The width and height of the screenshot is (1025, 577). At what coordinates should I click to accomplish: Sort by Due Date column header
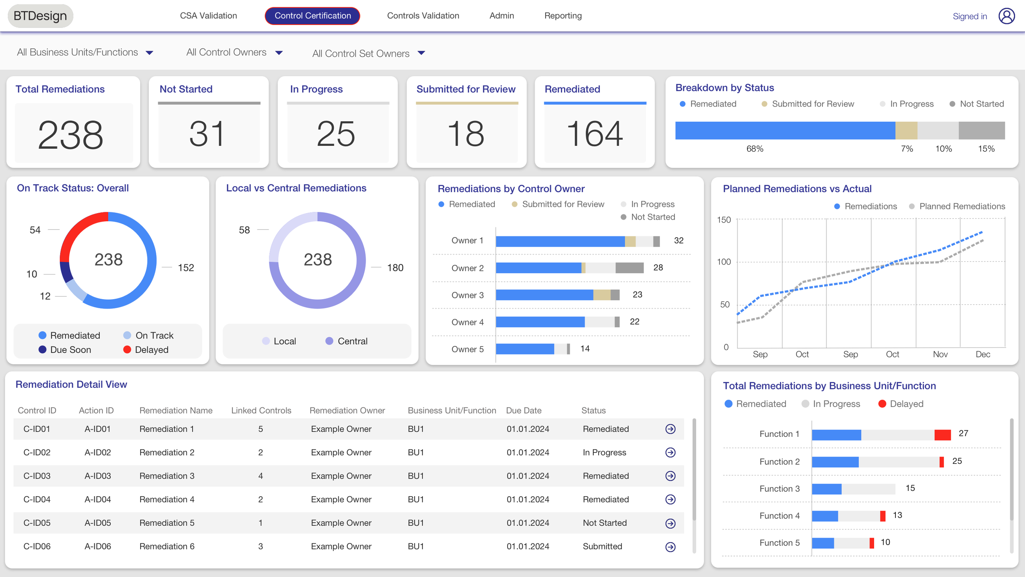524,411
